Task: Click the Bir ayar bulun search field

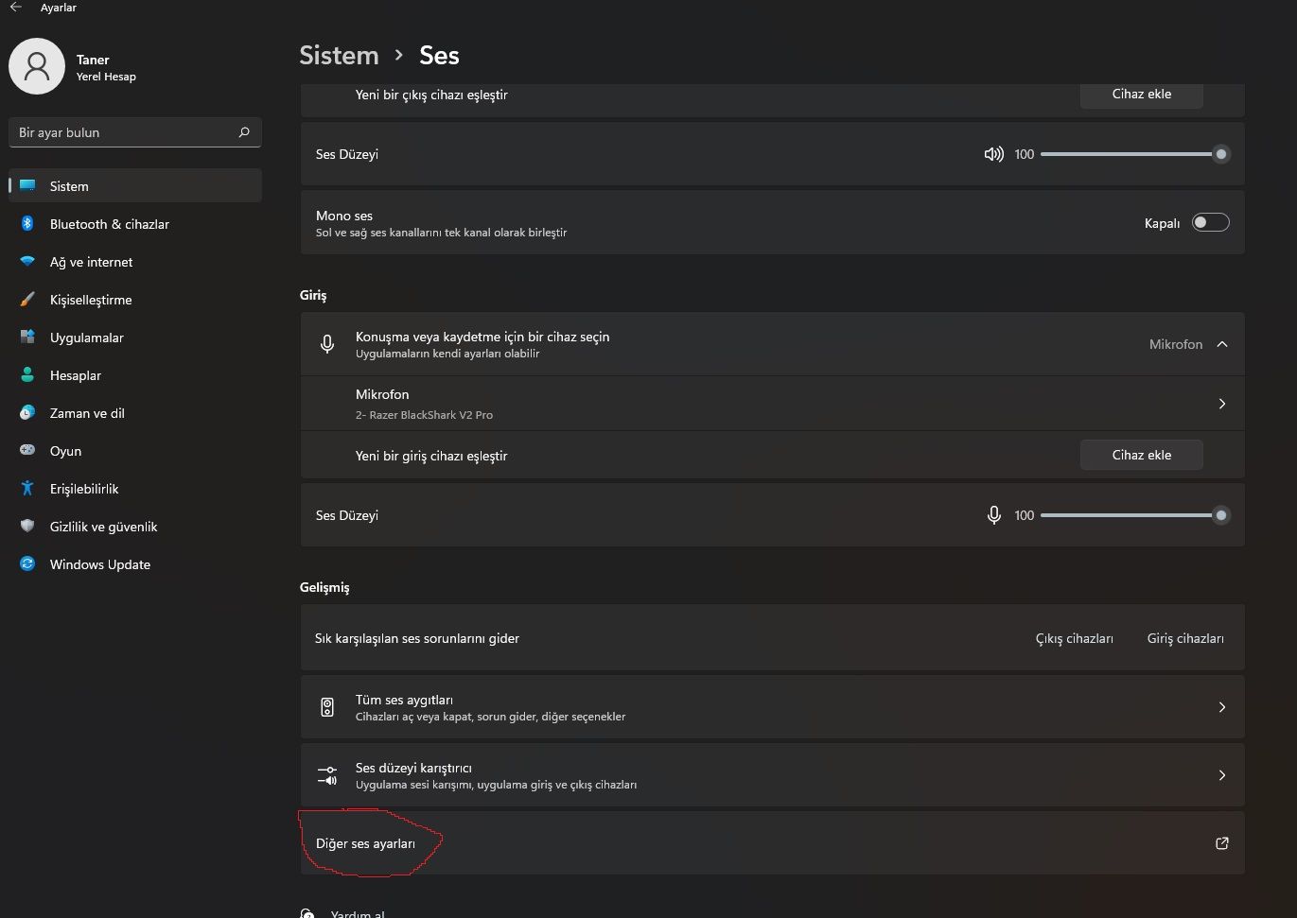Action: click(123, 132)
